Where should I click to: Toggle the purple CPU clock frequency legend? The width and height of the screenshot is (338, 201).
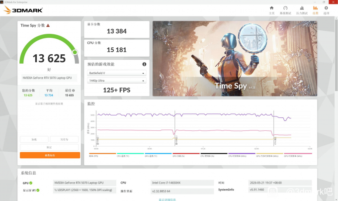pos(242,155)
